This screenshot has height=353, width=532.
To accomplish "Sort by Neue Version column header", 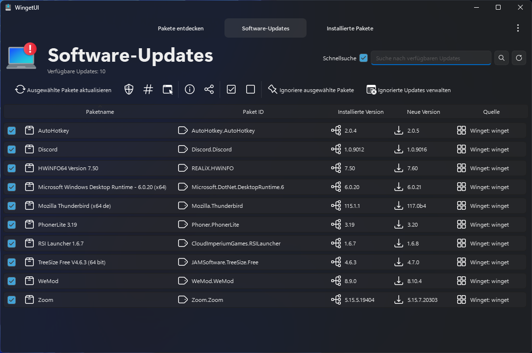I will pos(423,112).
